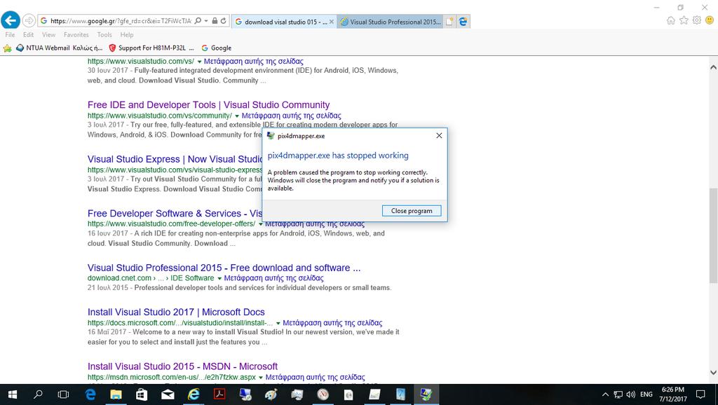Expand the dropdown arrow after free-developer-offers URL
The height and width of the screenshot is (405, 718).
[x=261, y=224]
